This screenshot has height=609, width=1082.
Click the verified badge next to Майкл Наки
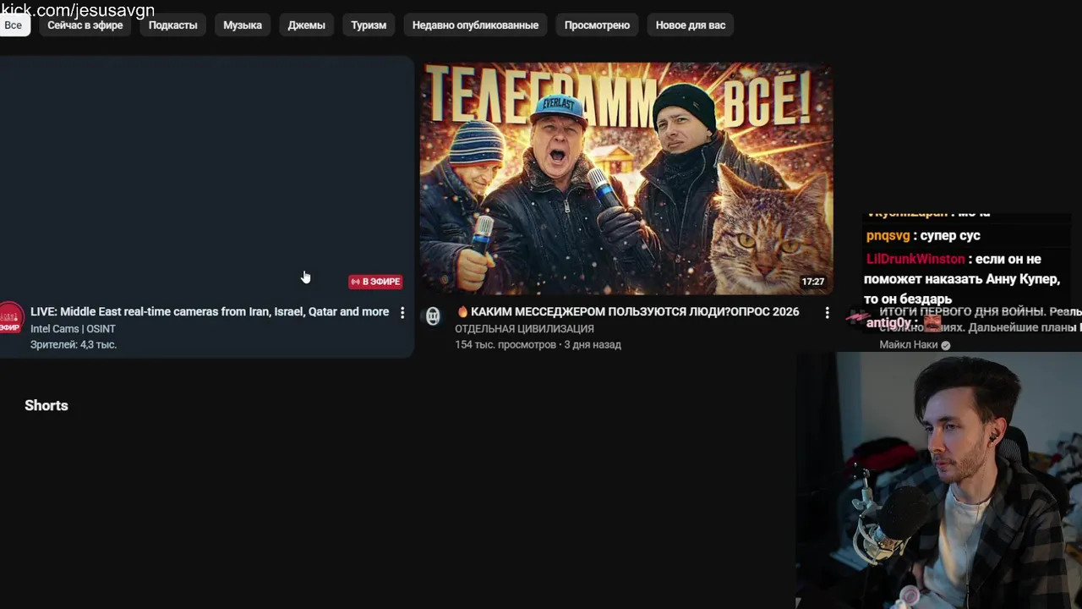coord(946,345)
